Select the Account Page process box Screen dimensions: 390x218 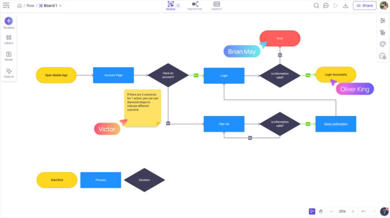113,75
